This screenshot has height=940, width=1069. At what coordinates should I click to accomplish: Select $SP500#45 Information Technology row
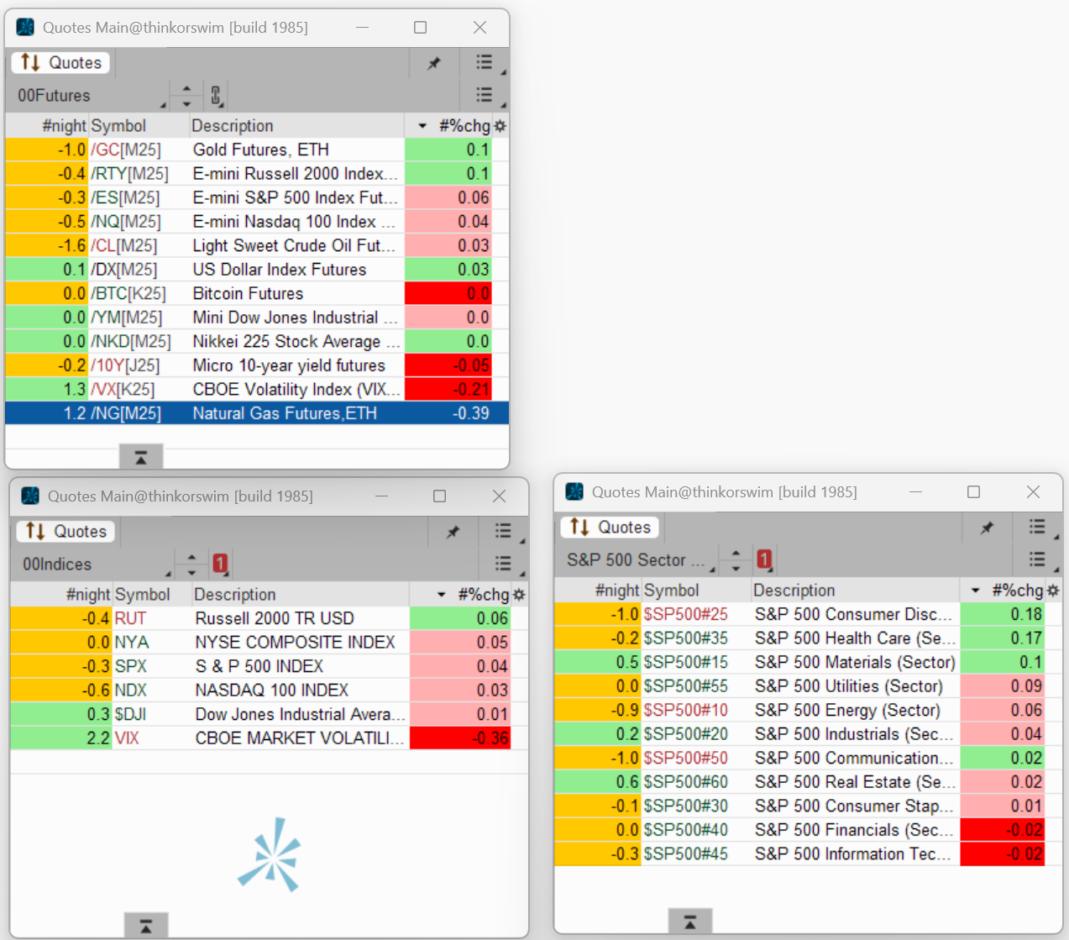coord(808,853)
